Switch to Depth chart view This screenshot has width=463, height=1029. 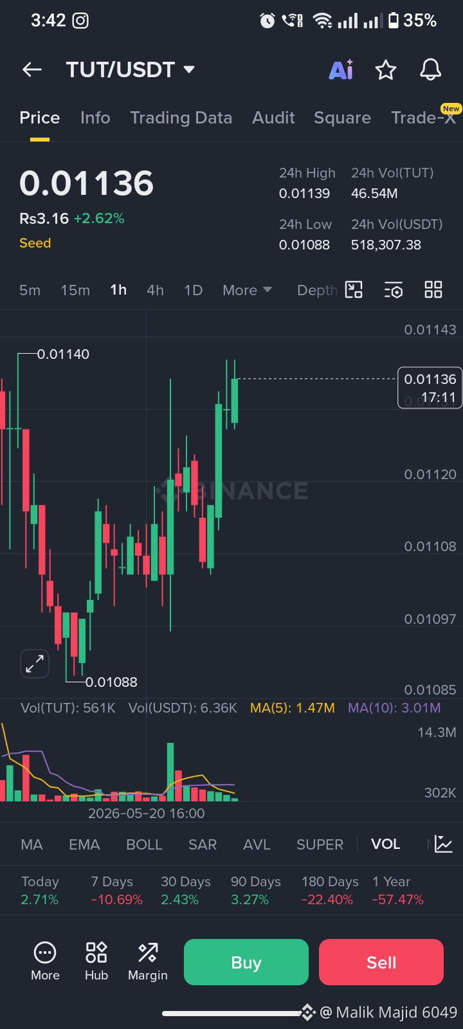pyautogui.click(x=317, y=290)
